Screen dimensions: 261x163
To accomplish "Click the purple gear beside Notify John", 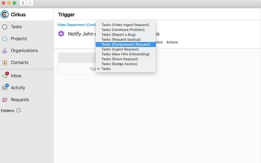I will click(61, 33).
